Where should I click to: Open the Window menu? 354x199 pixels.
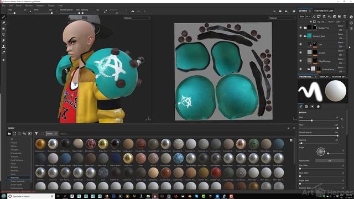click(29, 6)
